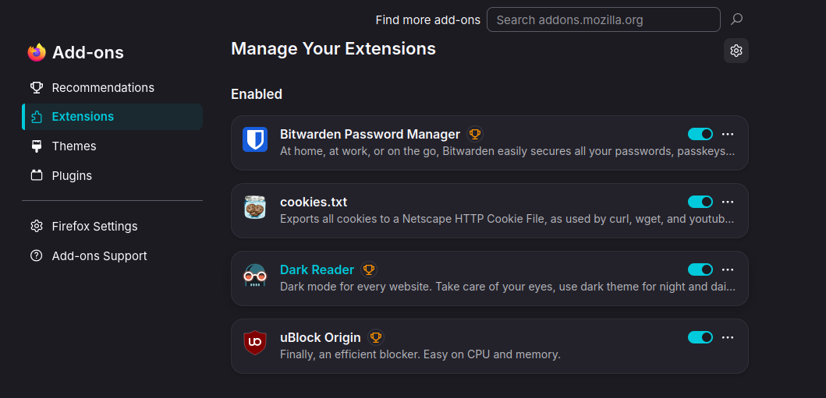Switch to the Themes section
The height and width of the screenshot is (398, 826).
click(x=112, y=146)
